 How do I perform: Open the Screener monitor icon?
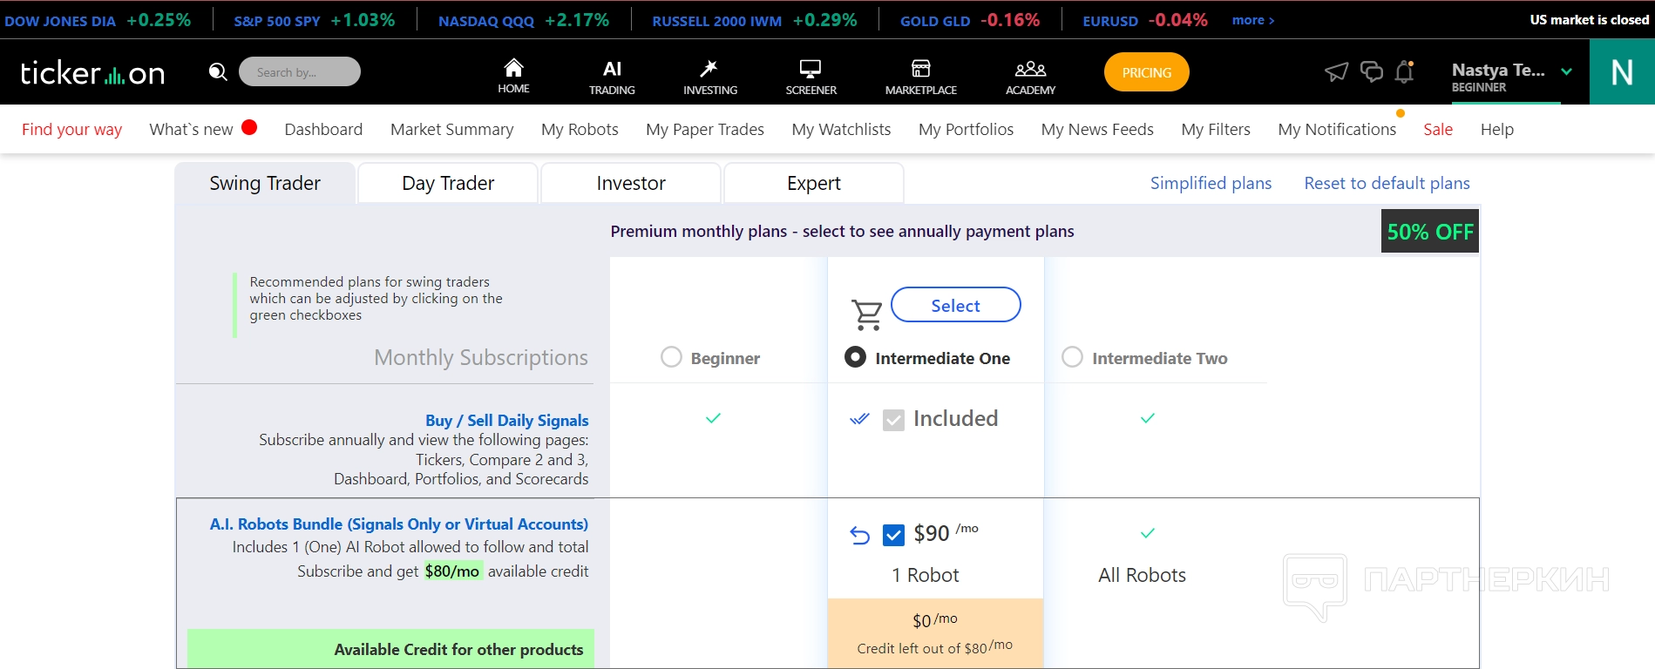pos(811,68)
